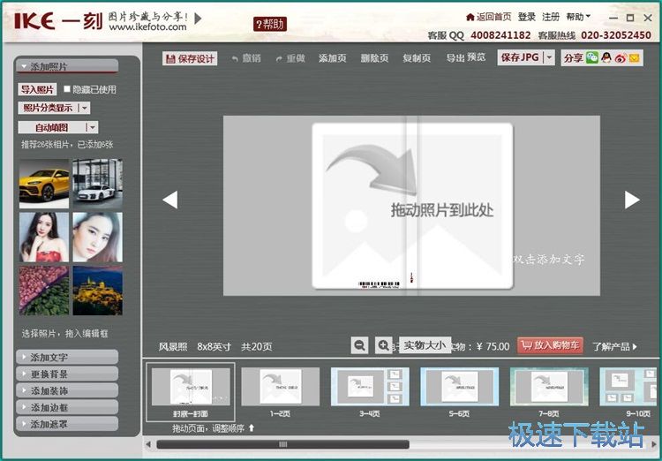Image resolution: width=662 pixels, height=461 pixels.
Task: Click 导出 to export the design
Action: coord(455,58)
